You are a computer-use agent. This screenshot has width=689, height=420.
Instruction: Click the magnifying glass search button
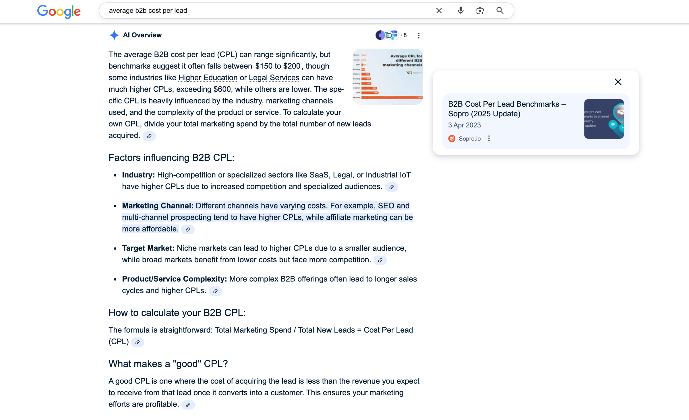point(500,11)
